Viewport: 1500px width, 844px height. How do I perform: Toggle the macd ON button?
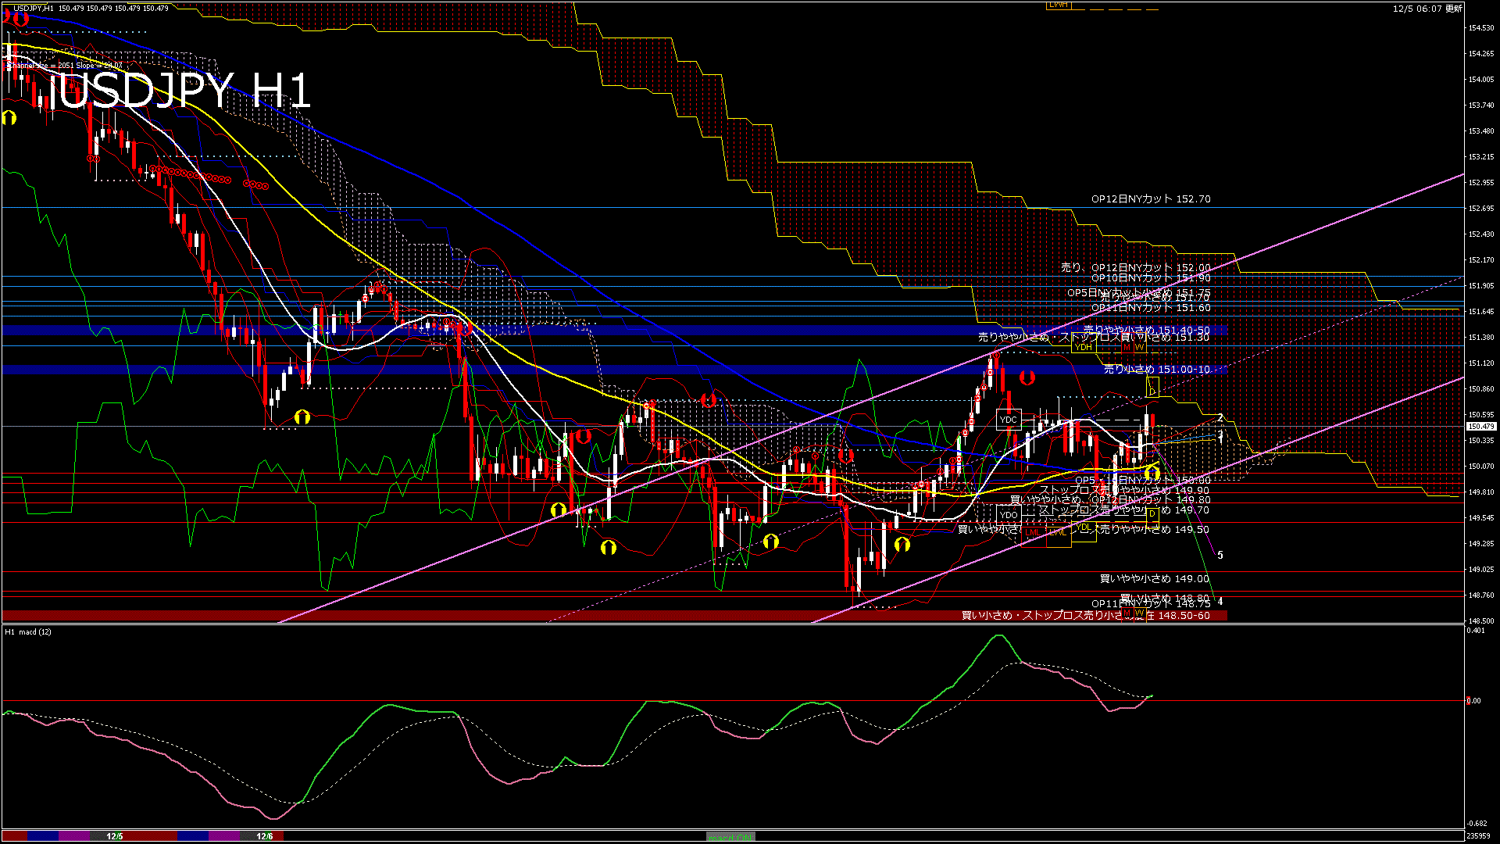coord(731,836)
